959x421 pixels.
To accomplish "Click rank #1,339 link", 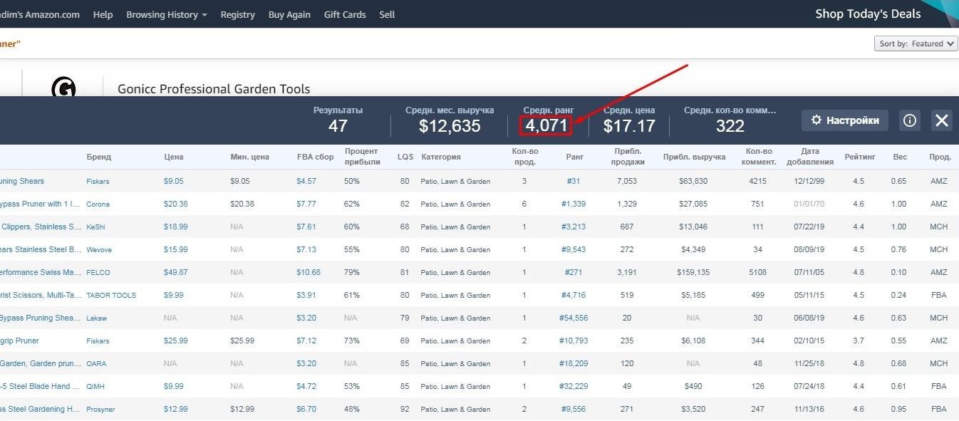I will [574, 204].
